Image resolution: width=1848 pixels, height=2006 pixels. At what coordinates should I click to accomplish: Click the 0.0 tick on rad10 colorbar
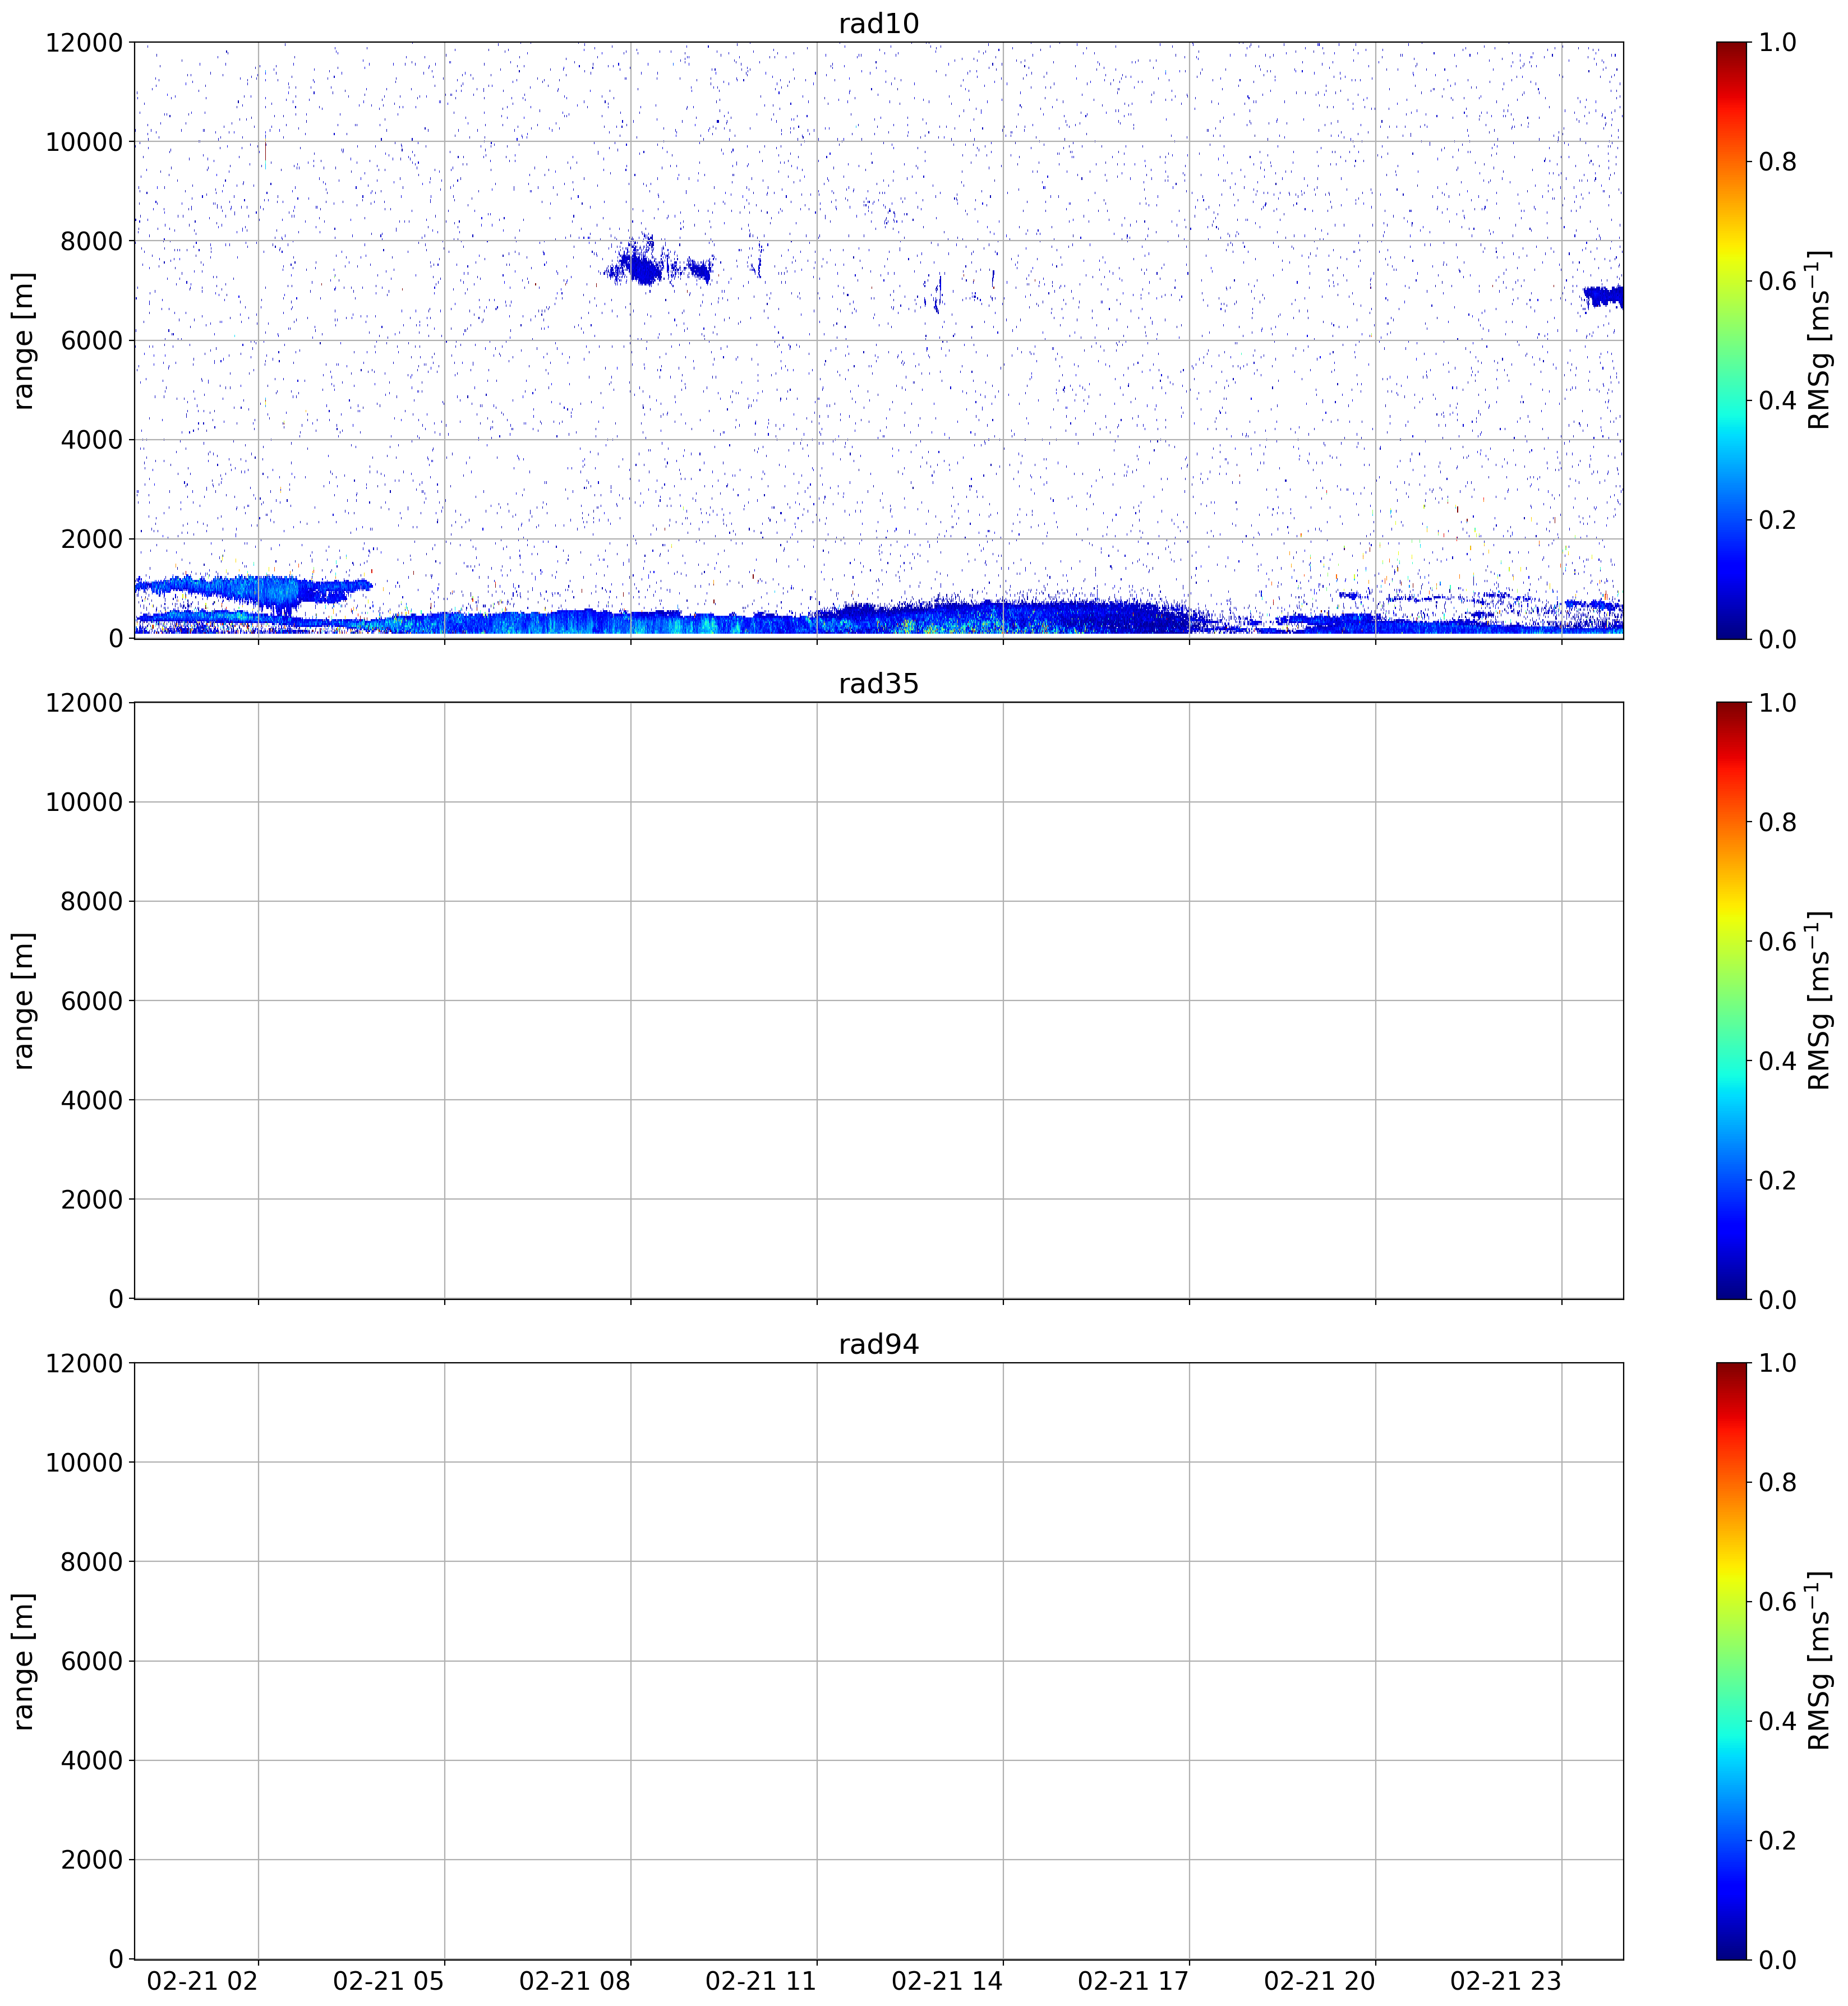point(1777,639)
